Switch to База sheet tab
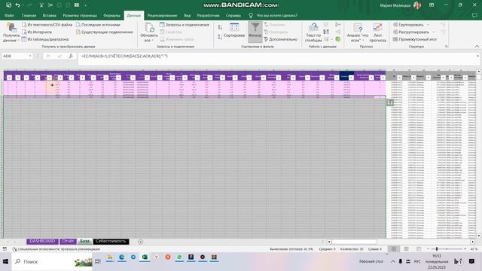This screenshot has width=482, height=271. pos(84,242)
